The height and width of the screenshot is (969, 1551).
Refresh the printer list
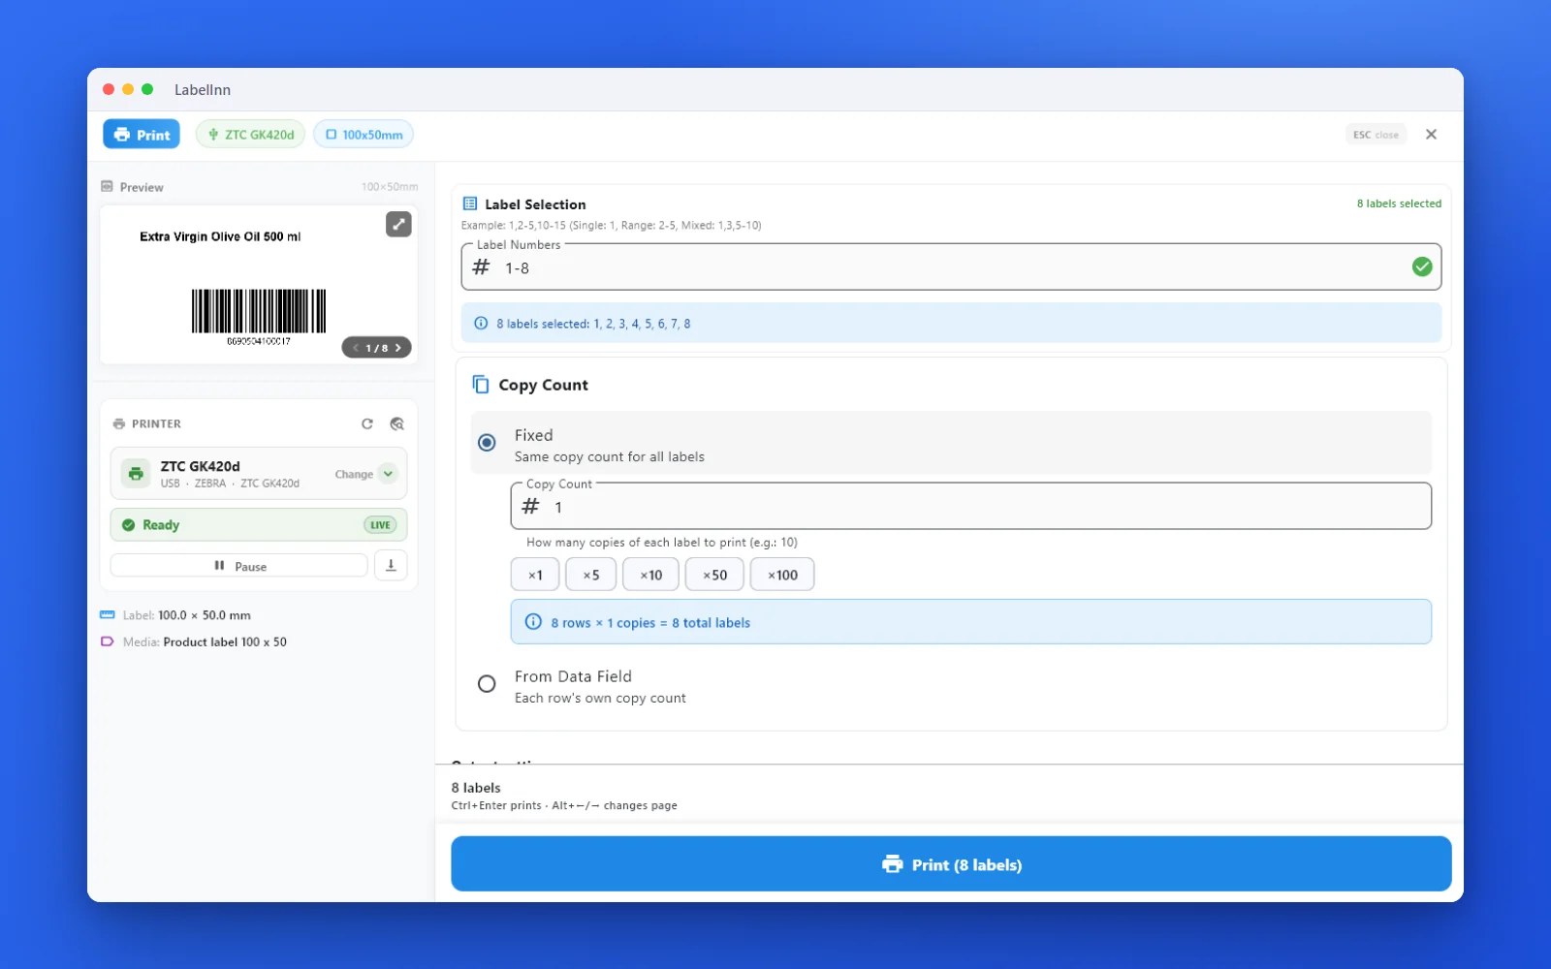367,423
